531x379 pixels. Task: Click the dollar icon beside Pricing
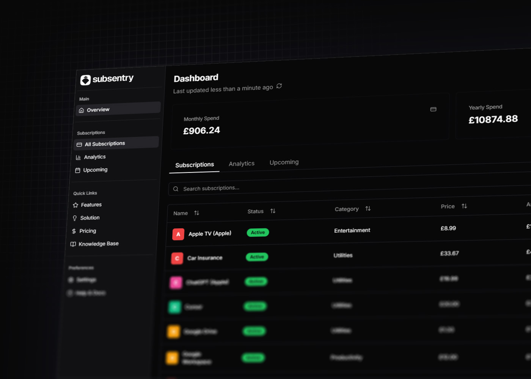[74, 230]
